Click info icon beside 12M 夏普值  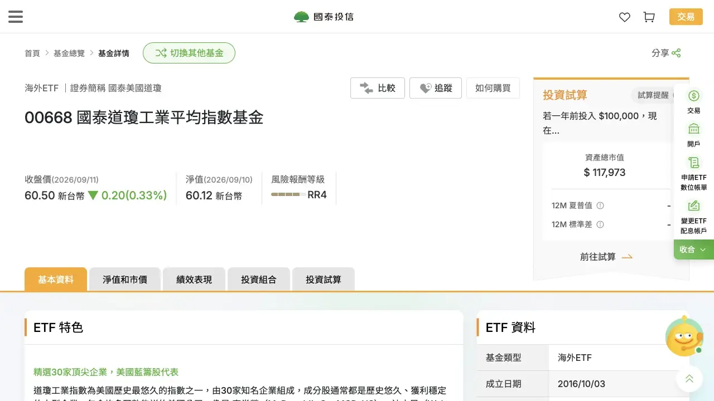click(x=600, y=206)
